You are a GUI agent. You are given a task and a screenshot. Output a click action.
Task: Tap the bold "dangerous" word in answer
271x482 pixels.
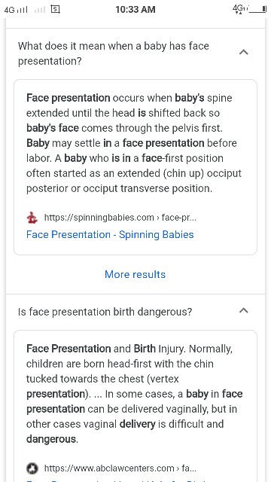[x=51, y=439]
